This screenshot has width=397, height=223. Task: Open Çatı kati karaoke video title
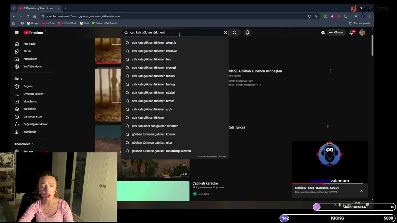205,183
